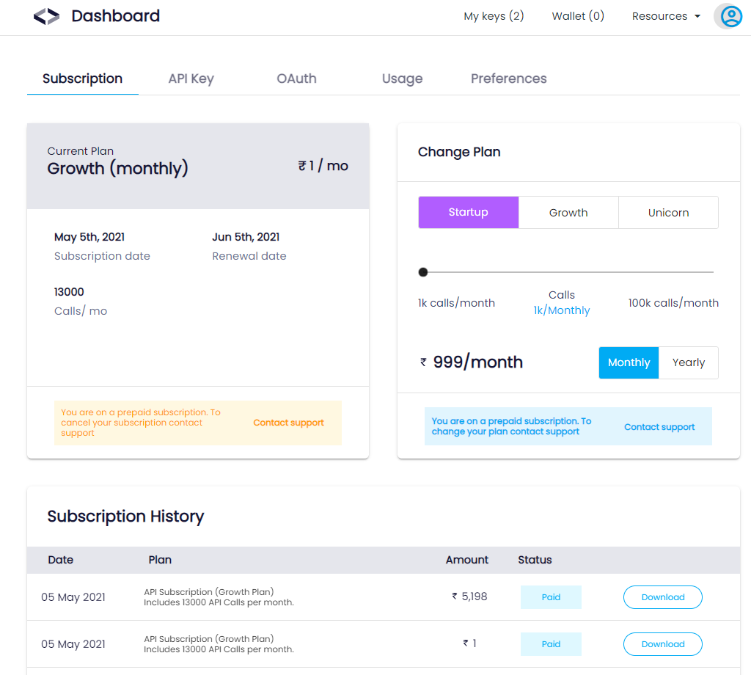Select the Growth plan option

[x=568, y=212]
